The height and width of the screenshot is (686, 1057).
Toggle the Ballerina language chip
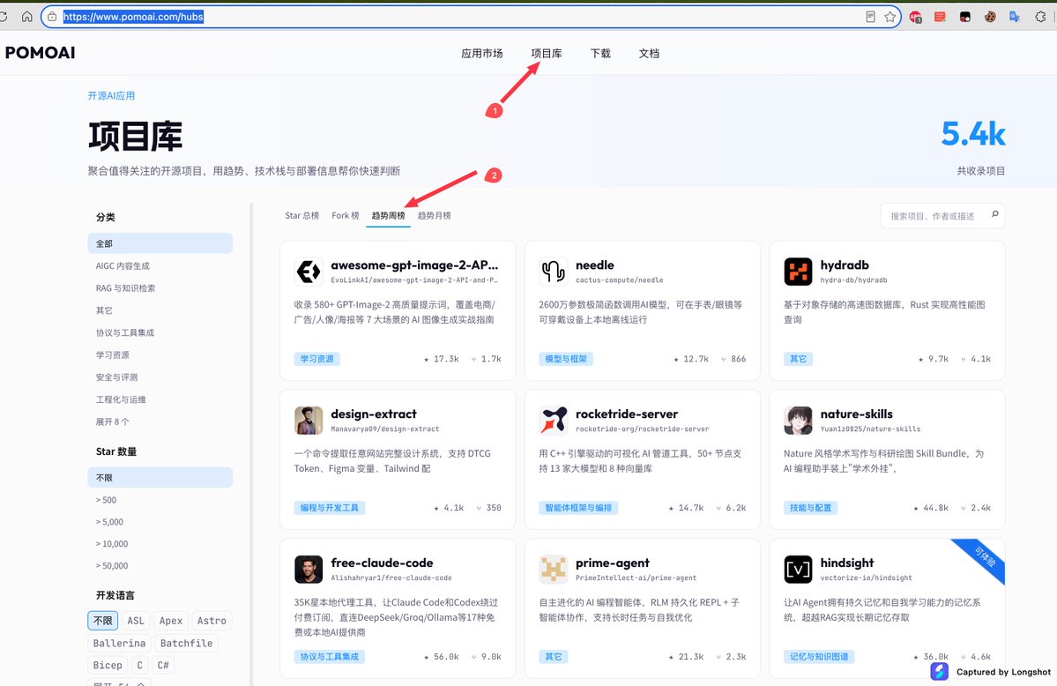(119, 643)
